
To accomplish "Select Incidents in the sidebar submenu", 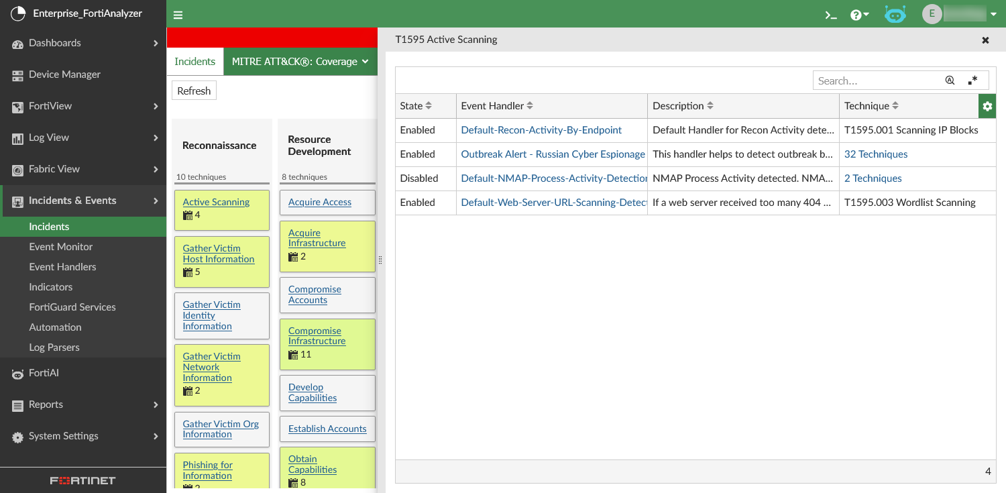I will (83, 227).
